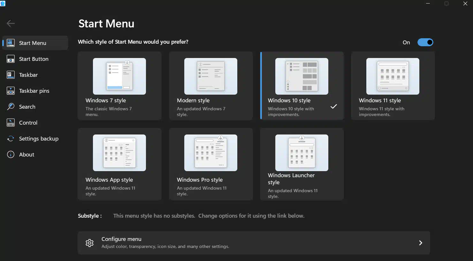Image resolution: width=473 pixels, height=261 pixels.
Task: Click the 'Windows Pro style' label
Action: (200, 180)
